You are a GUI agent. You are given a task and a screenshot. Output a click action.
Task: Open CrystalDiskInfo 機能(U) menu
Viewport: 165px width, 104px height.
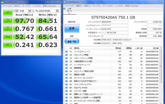87,6
